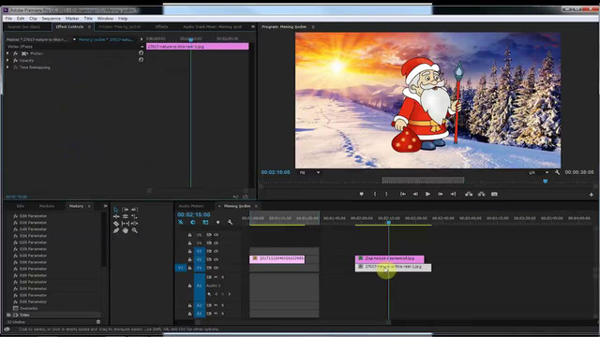Play the sequence in Program Monitor

427,194
